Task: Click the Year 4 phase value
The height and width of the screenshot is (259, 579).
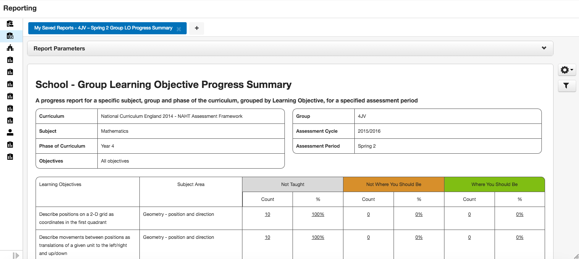Action: [x=107, y=146]
